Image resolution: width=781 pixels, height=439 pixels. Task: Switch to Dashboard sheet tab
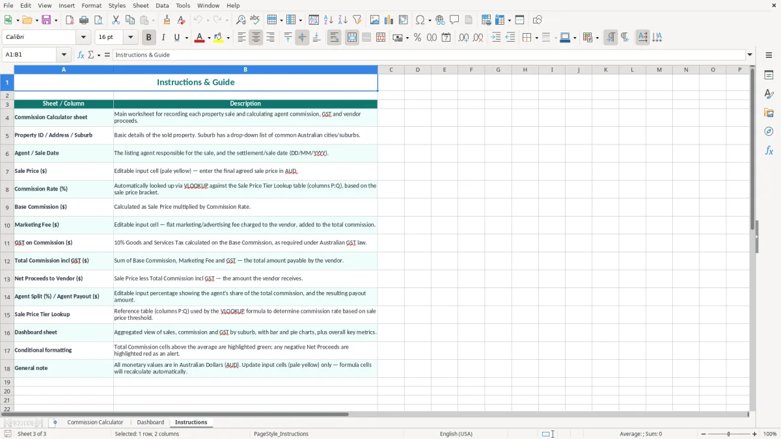click(150, 422)
